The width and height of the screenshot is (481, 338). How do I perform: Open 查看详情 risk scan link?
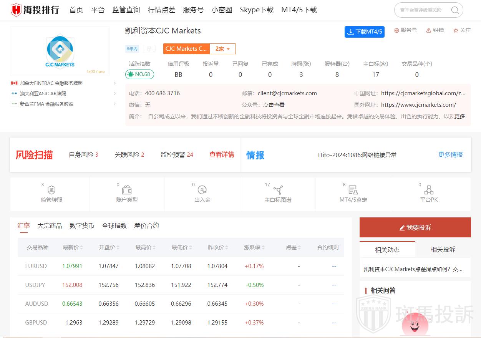point(222,154)
